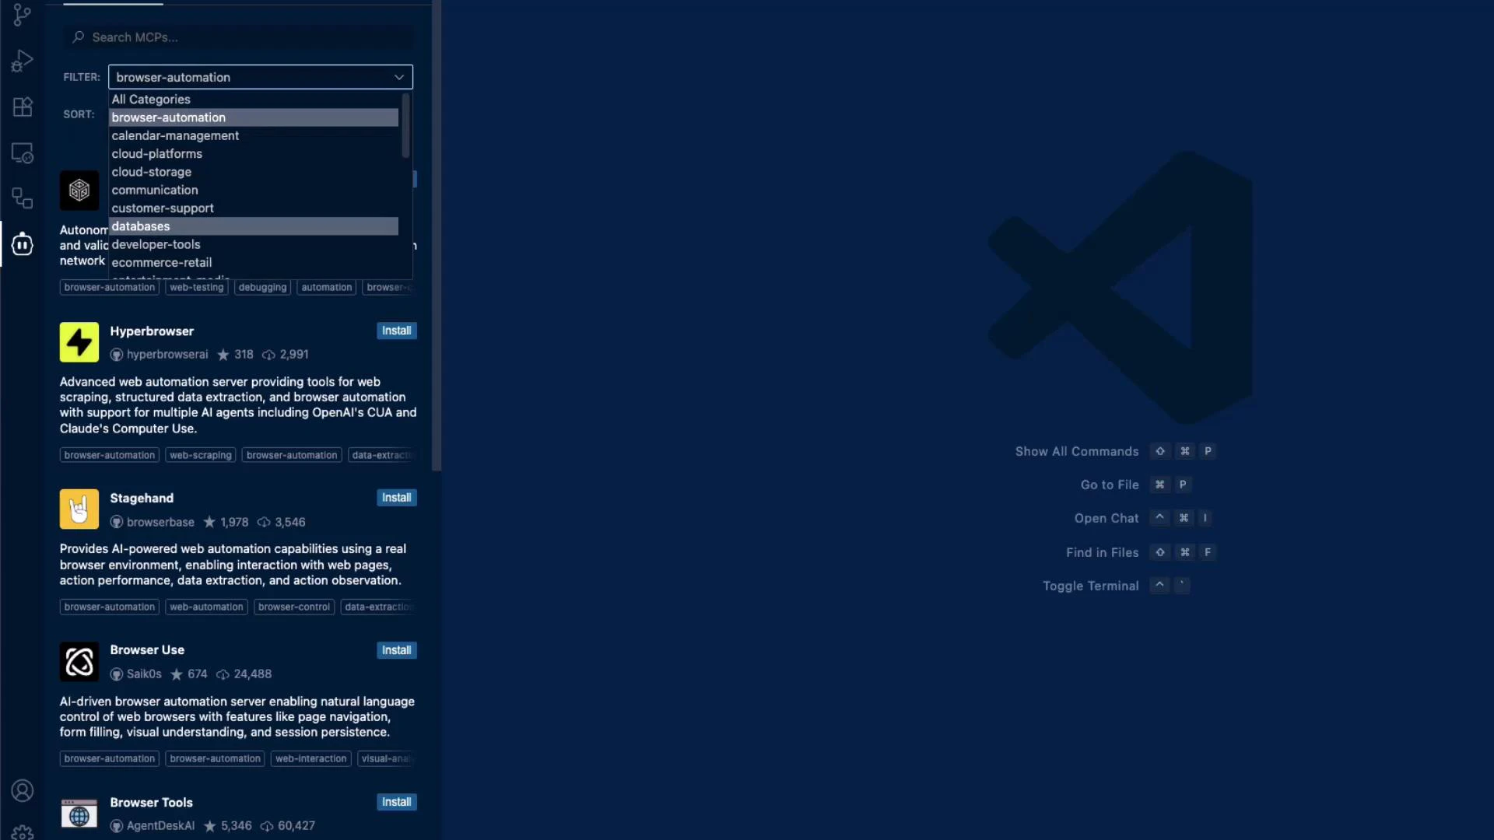The width and height of the screenshot is (1494, 840).
Task: Click browserbase author name
Action: click(x=160, y=522)
